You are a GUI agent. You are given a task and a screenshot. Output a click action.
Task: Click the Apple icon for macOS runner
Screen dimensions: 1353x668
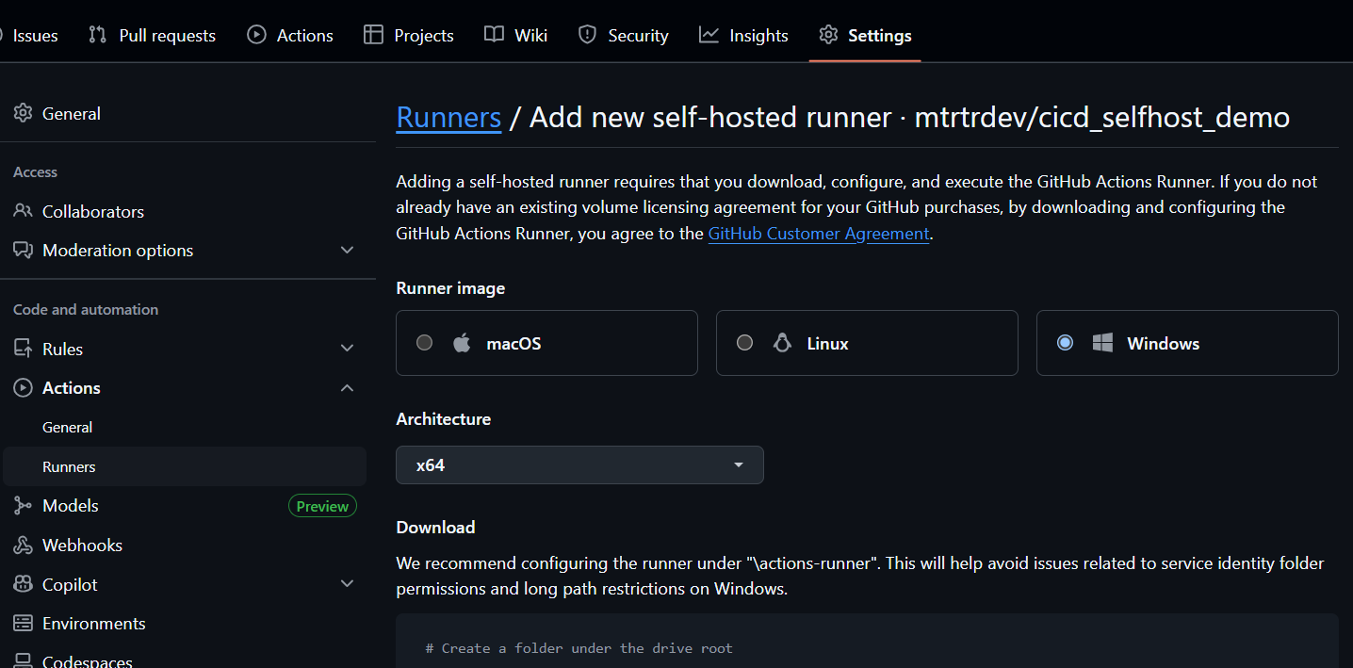tap(462, 342)
